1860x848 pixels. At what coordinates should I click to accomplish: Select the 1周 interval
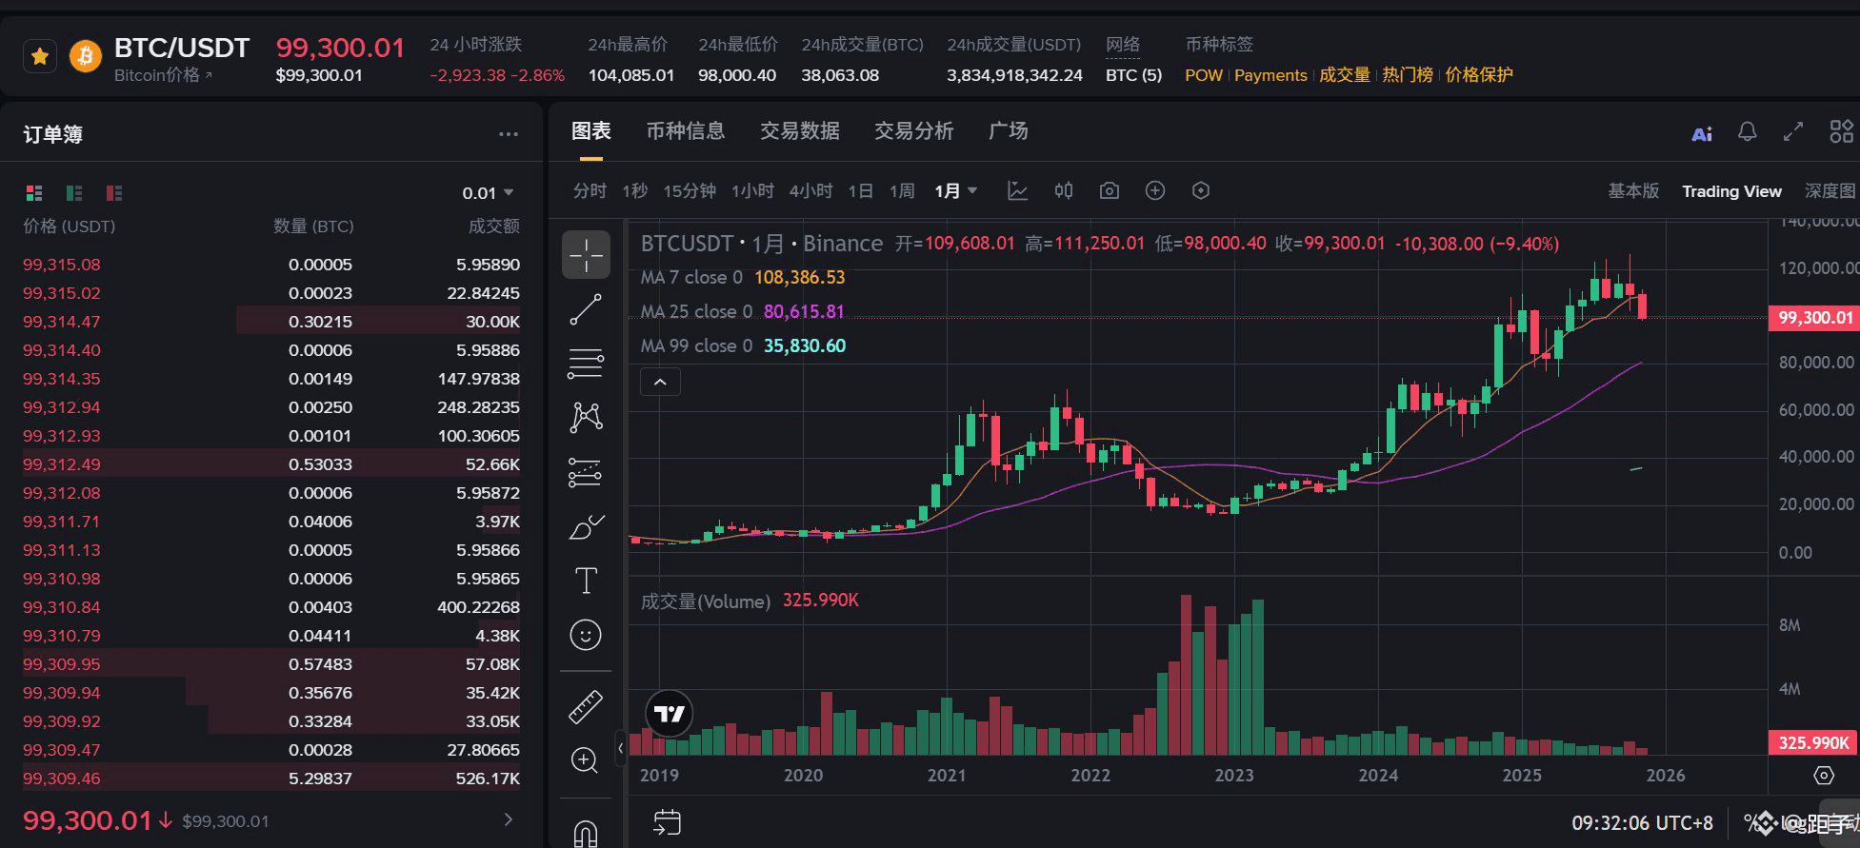[902, 191]
